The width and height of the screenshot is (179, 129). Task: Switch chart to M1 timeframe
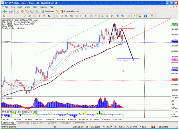pyautogui.click(x=57, y=16)
